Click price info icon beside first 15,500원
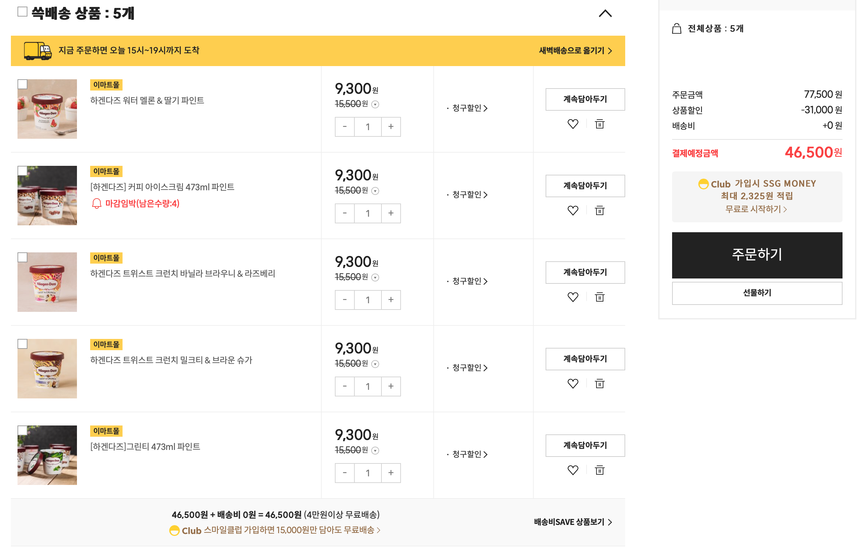This screenshot has height=553, width=862. tap(375, 104)
